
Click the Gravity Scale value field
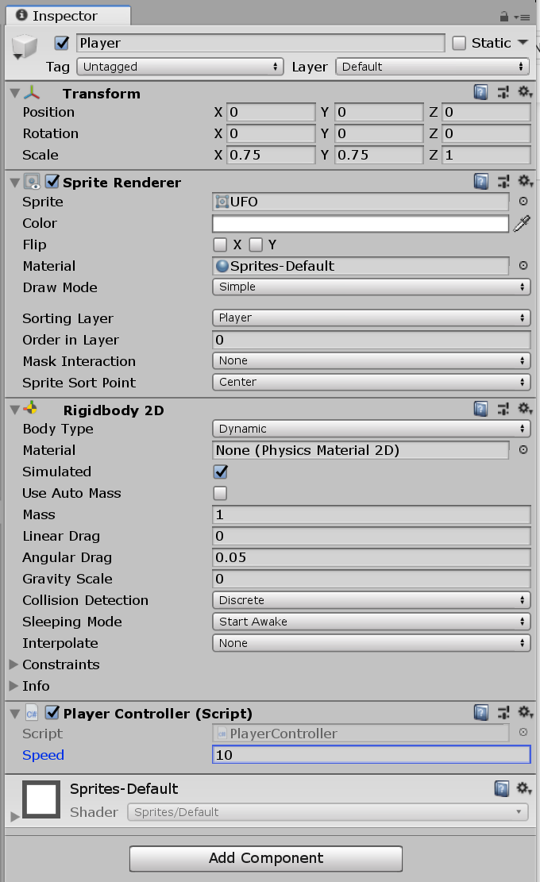pos(372,579)
